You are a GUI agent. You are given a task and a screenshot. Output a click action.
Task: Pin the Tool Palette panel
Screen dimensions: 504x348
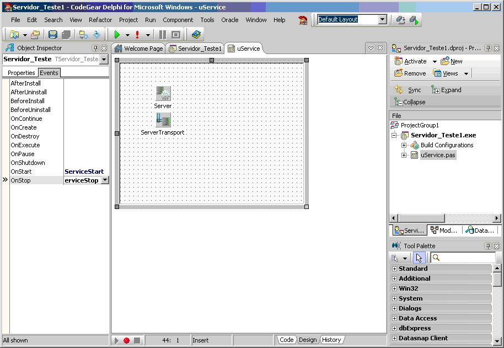pos(488,246)
